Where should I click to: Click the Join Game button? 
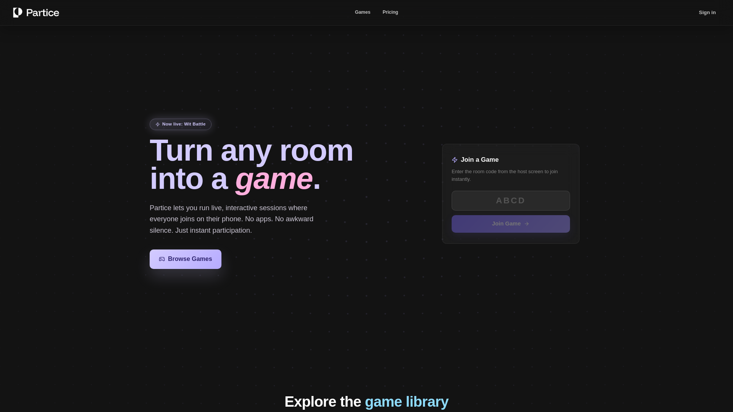(511, 224)
